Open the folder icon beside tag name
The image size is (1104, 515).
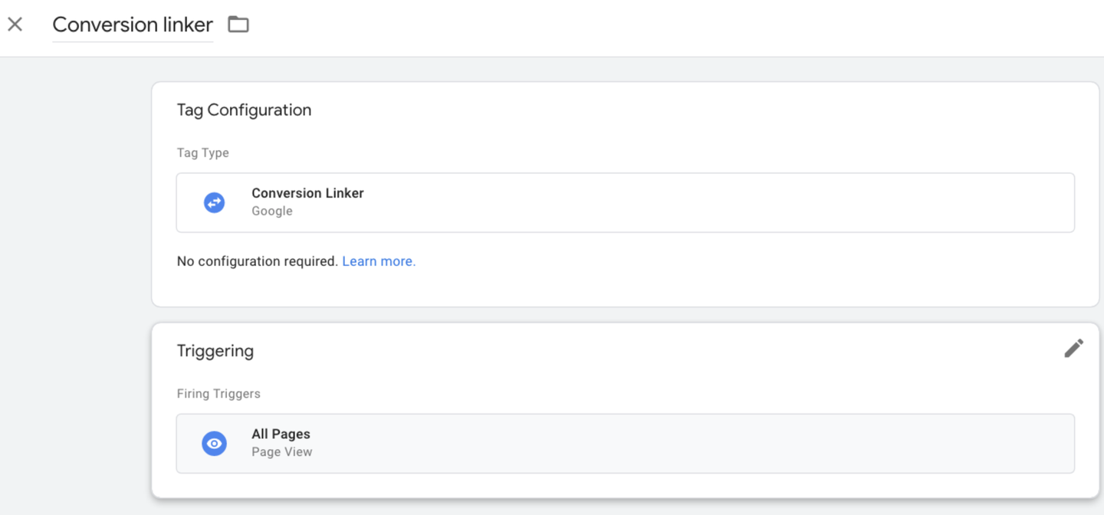(x=238, y=25)
